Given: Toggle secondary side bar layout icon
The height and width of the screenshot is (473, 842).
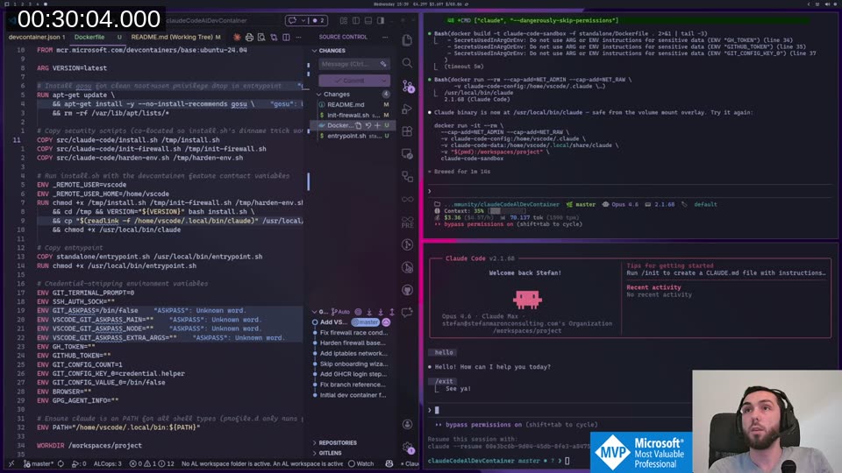Looking at the screenshot, I should pos(381,20).
